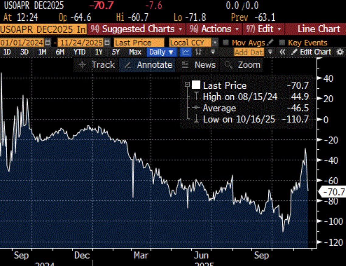This screenshot has height=266, width=346.
Task: Enable Mov Avgs checkbox
Action: click(225, 42)
